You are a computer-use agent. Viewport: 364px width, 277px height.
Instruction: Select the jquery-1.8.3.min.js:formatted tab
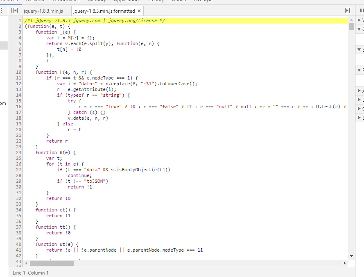pyautogui.click(x=104, y=11)
